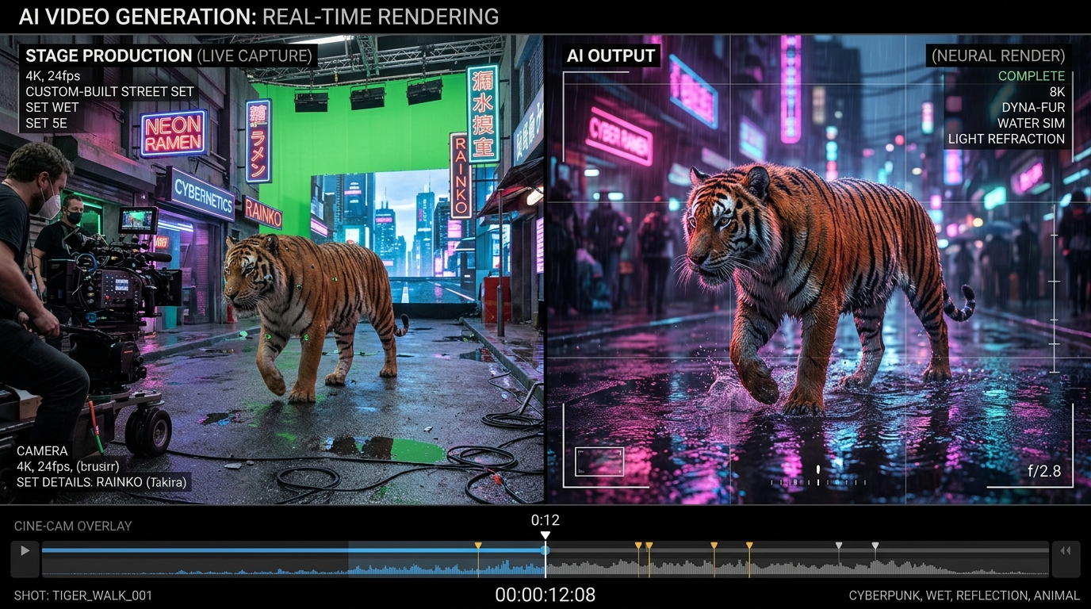Click the AI VIDEO GENERATION header title

pyautogui.click(x=258, y=16)
